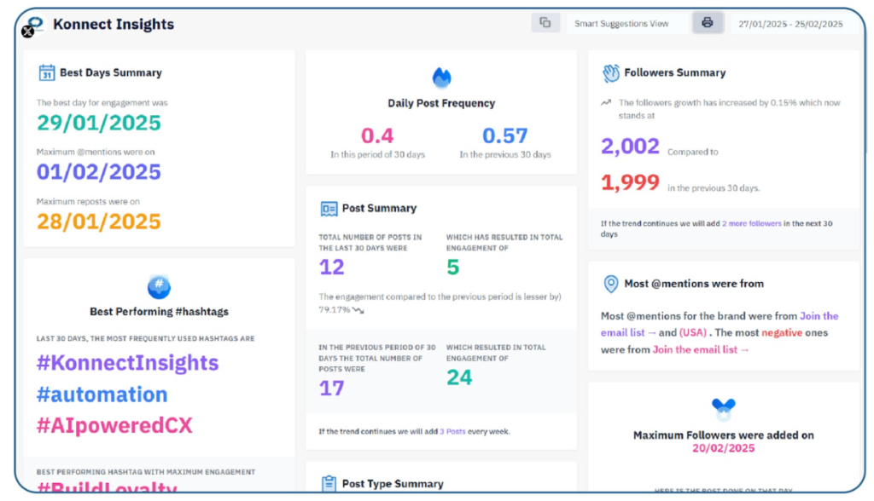
Task: Click the blue ribbon icon above Maximum Followers
Action: pos(723,409)
